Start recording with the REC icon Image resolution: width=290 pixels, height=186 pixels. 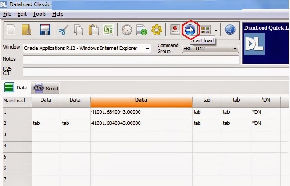click(175, 30)
